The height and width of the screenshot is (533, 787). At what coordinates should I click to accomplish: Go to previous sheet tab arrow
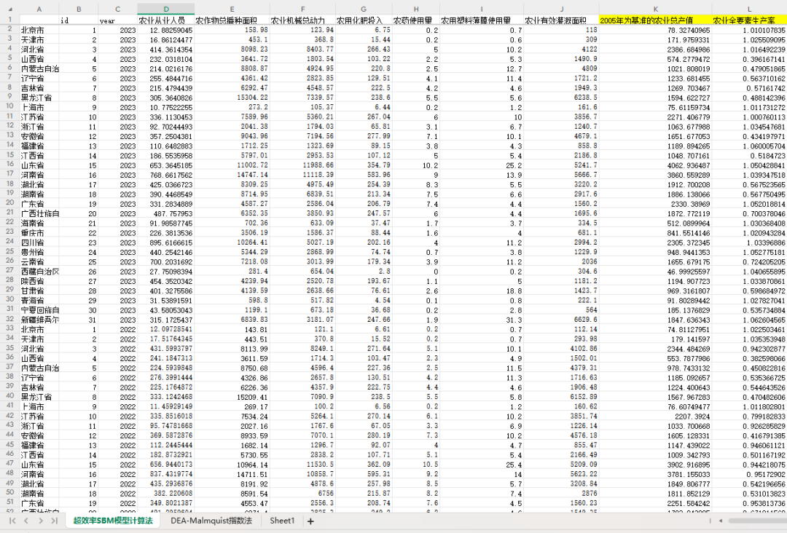coord(27,521)
